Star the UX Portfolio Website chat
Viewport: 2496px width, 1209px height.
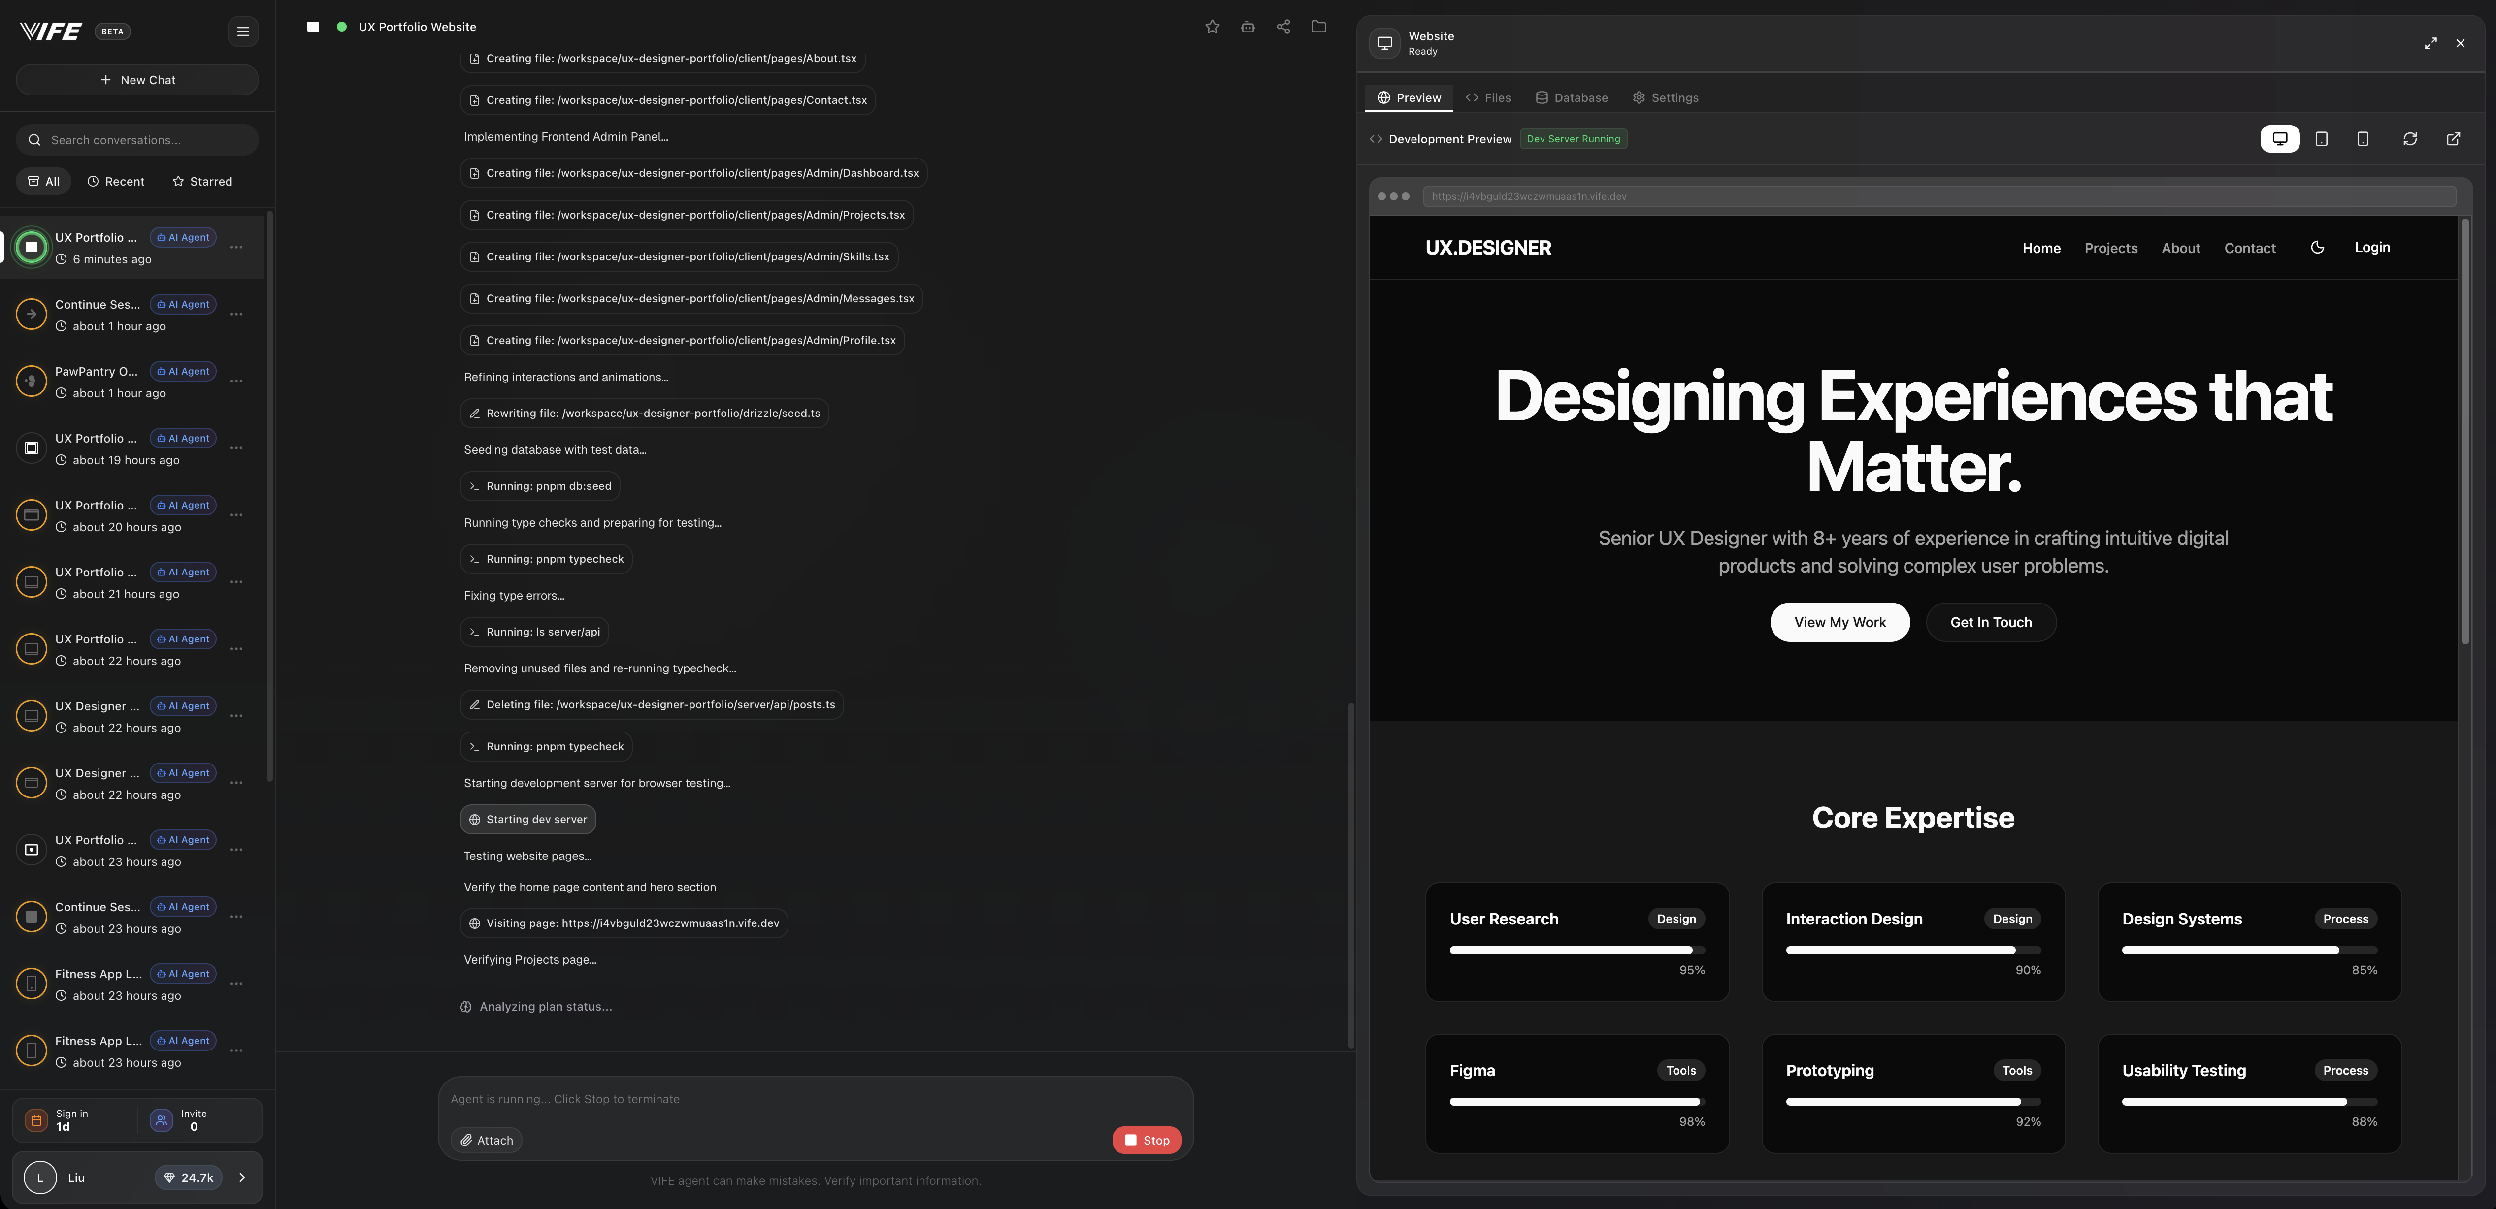(x=1212, y=27)
